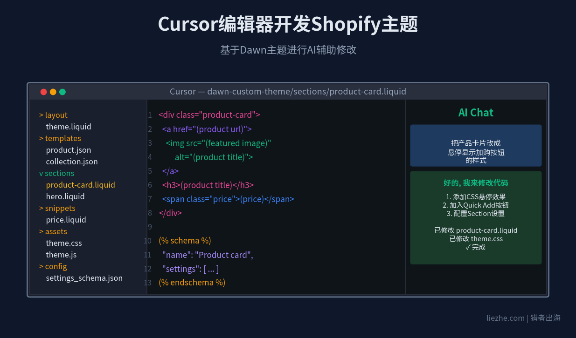Screen dimensions: 576x338
Task: Click the AI reply heading 好的, 我来修改代码
Action: (x=476, y=183)
